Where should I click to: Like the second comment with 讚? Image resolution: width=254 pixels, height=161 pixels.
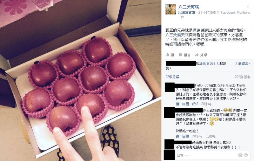point(177,136)
